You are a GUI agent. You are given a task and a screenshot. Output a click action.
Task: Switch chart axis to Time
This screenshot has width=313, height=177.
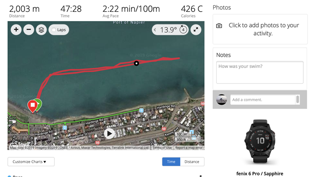pos(171,162)
